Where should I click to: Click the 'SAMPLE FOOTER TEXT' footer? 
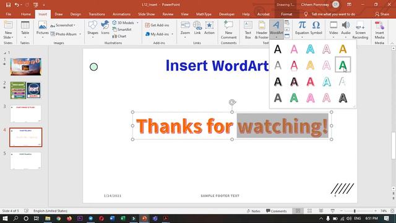220,196
